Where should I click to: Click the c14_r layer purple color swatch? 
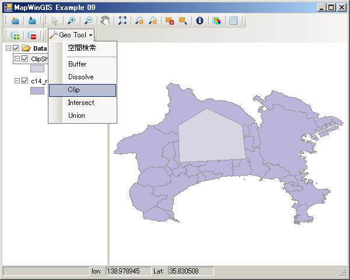click(37, 91)
